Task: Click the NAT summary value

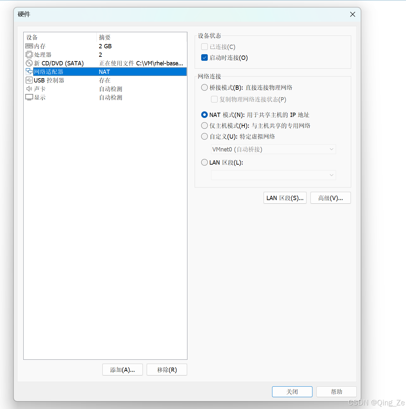Action: pyautogui.click(x=104, y=72)
